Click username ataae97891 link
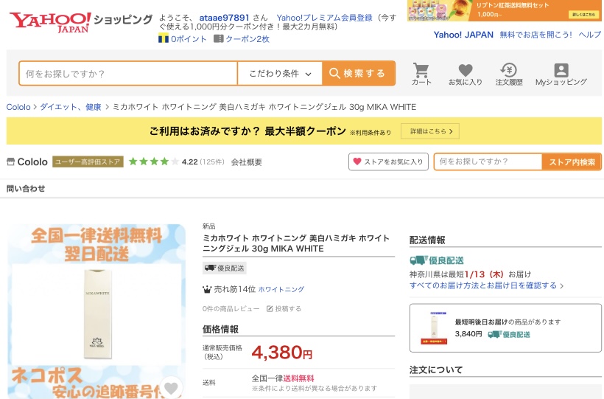Viewport: 604px width, 399px height. (224, 18)
